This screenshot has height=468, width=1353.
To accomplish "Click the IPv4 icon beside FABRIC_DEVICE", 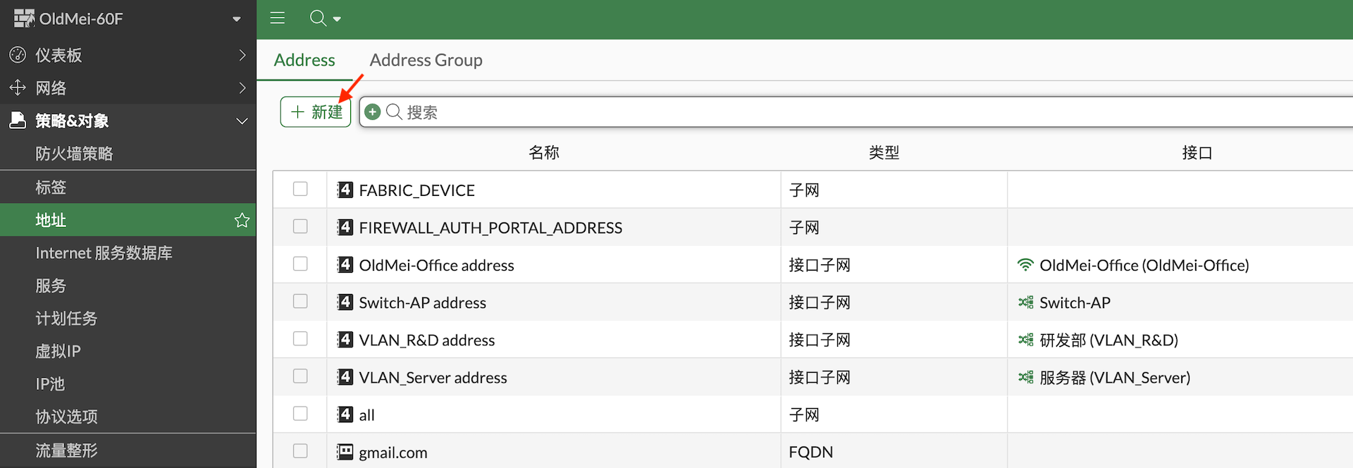I will (x=345, y=190).
